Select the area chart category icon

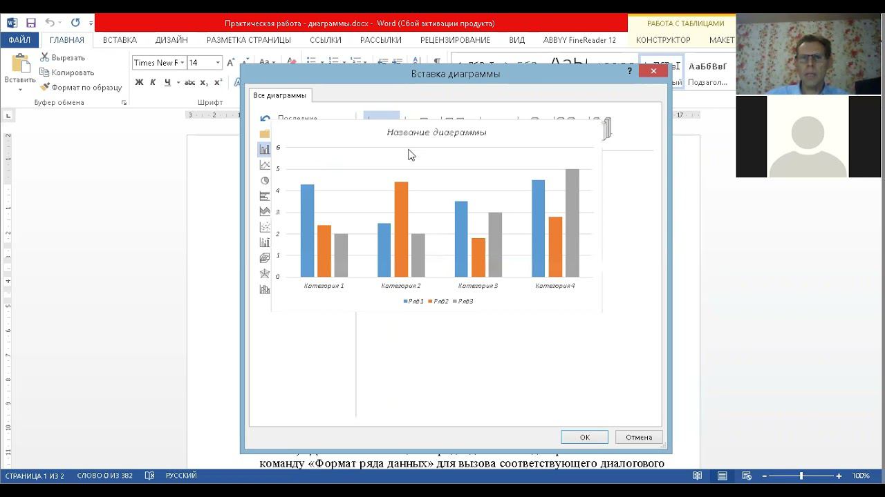tap(265, 211)
